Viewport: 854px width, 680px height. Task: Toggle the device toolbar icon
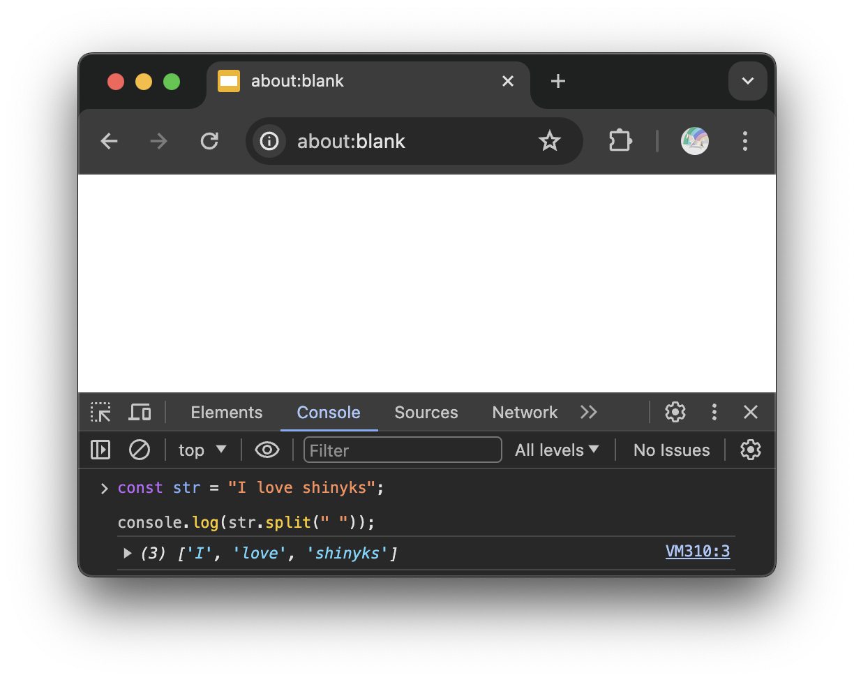click(140, 413)
